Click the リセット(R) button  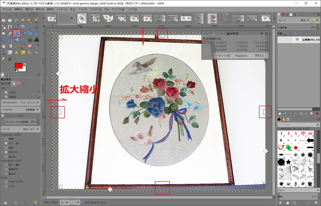223,56
